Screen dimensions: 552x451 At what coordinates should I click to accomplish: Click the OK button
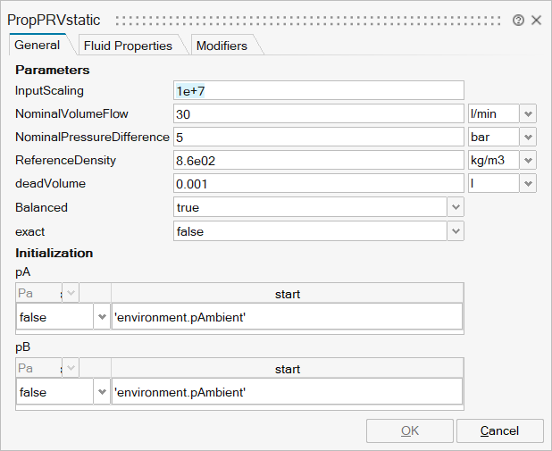pos(409,430)
